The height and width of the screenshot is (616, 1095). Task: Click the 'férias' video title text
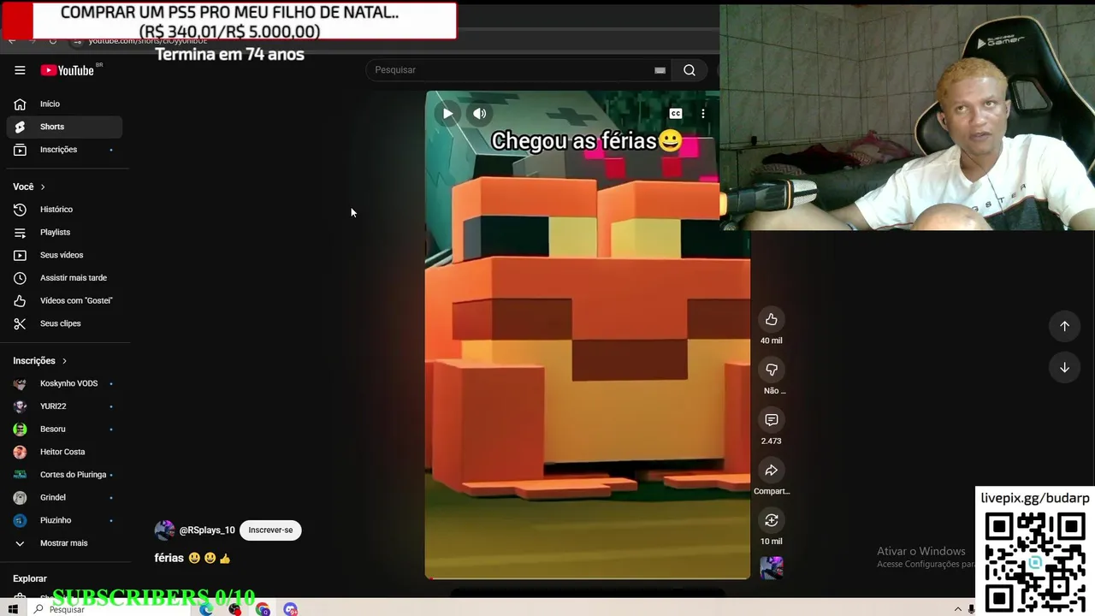pos(169,558)
